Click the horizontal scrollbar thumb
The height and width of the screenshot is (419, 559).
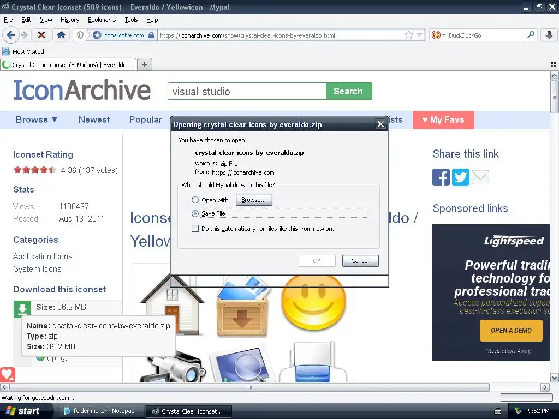pos(249,387)
